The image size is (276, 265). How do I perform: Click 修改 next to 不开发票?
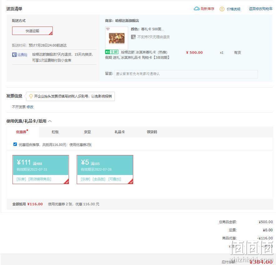tap(30, 107)
